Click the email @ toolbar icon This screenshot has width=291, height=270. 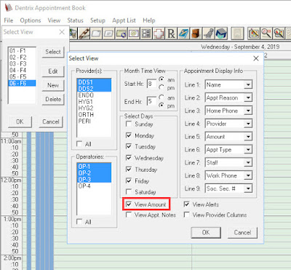(x=134, y=33)
